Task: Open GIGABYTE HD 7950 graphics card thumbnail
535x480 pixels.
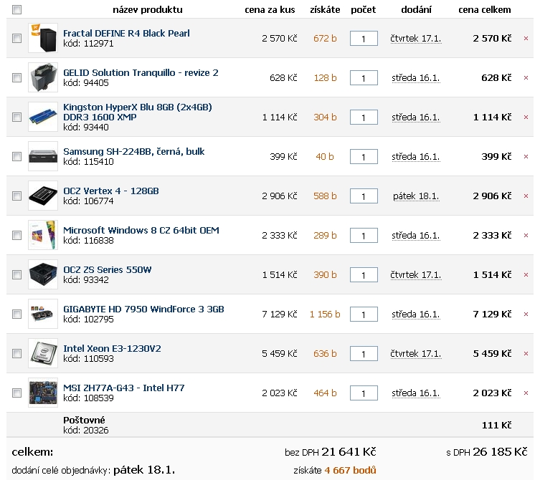Action: click(x=43, y=314)
